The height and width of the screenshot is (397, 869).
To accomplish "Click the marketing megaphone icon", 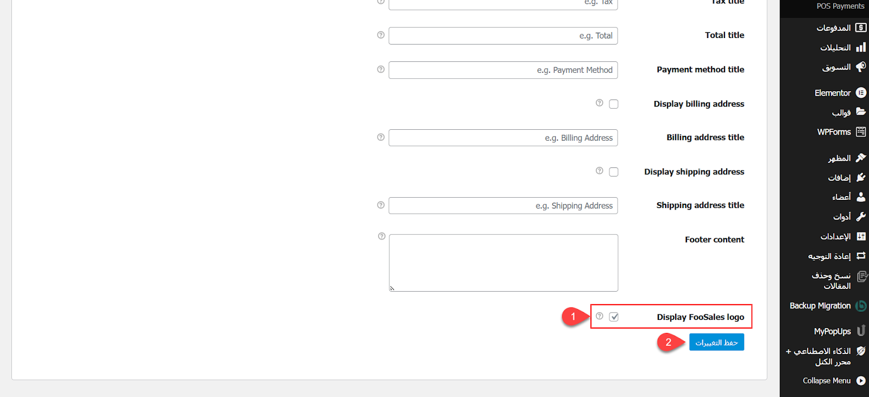I will pyautogui.click(x=861, y=67).
